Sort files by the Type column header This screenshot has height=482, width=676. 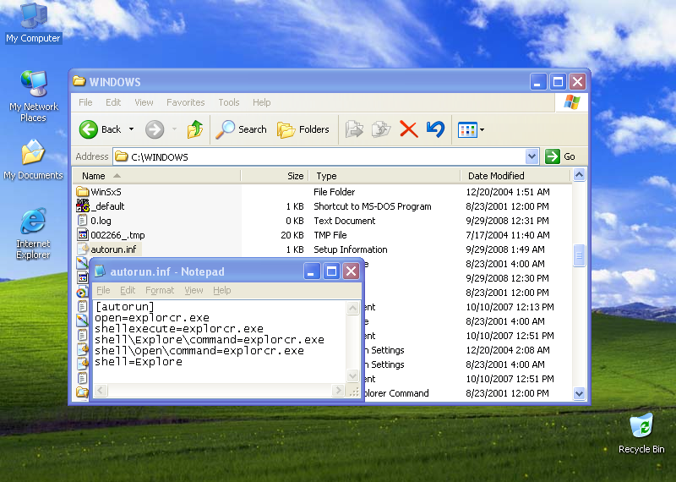coord(384,176)
